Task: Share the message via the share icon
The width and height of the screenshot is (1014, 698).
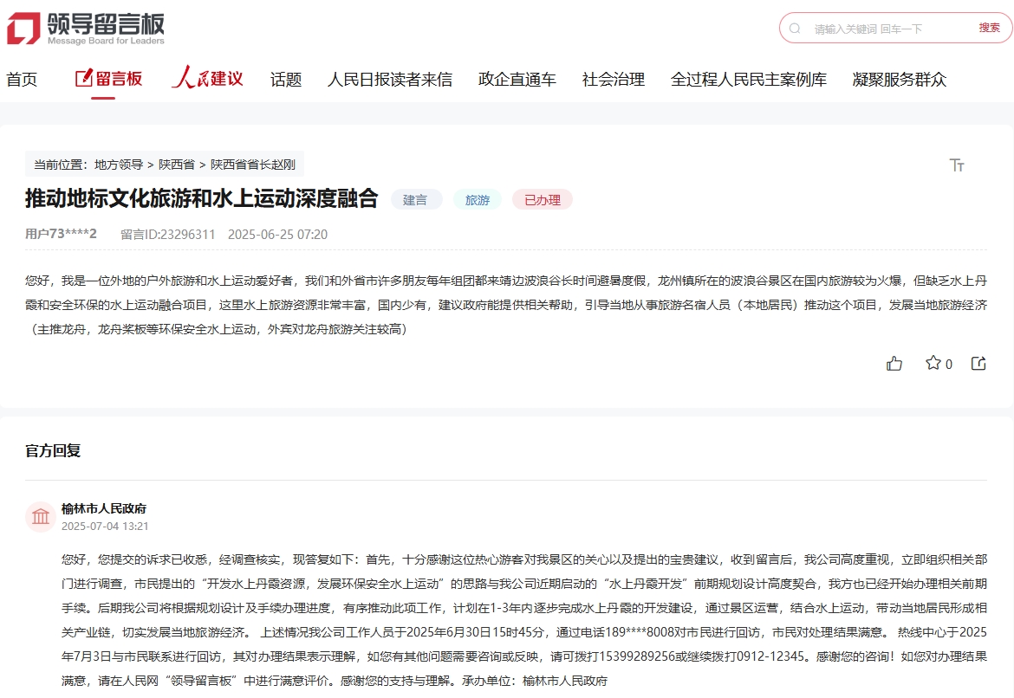Action: point(978,364)
